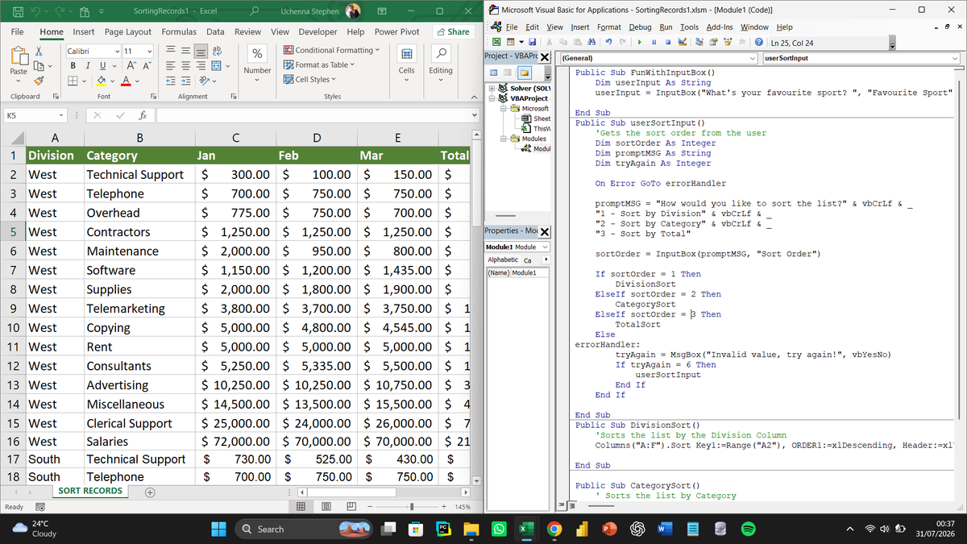Click the macro record icon in status bar
Screen dimensions: 967x544
coord(40,507)
